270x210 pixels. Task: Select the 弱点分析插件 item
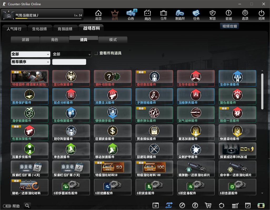pos(71,97)
